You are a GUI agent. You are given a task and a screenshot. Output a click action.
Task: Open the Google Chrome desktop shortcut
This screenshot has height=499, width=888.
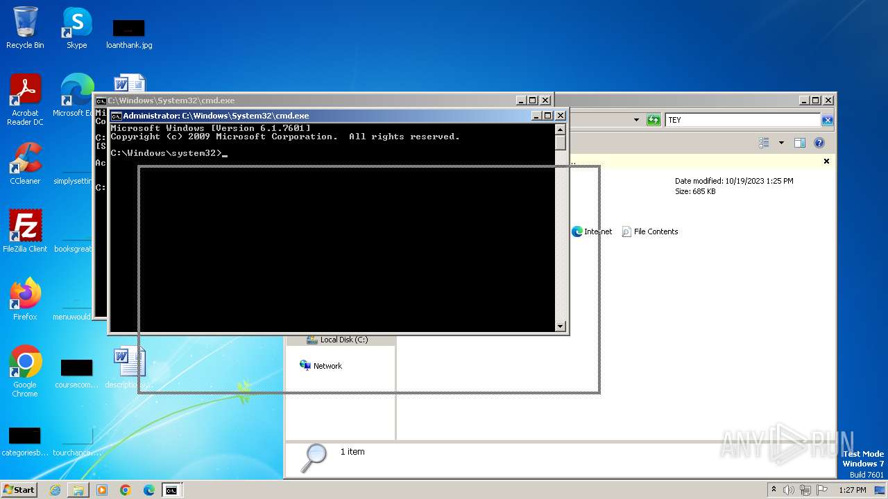(25, 371)
